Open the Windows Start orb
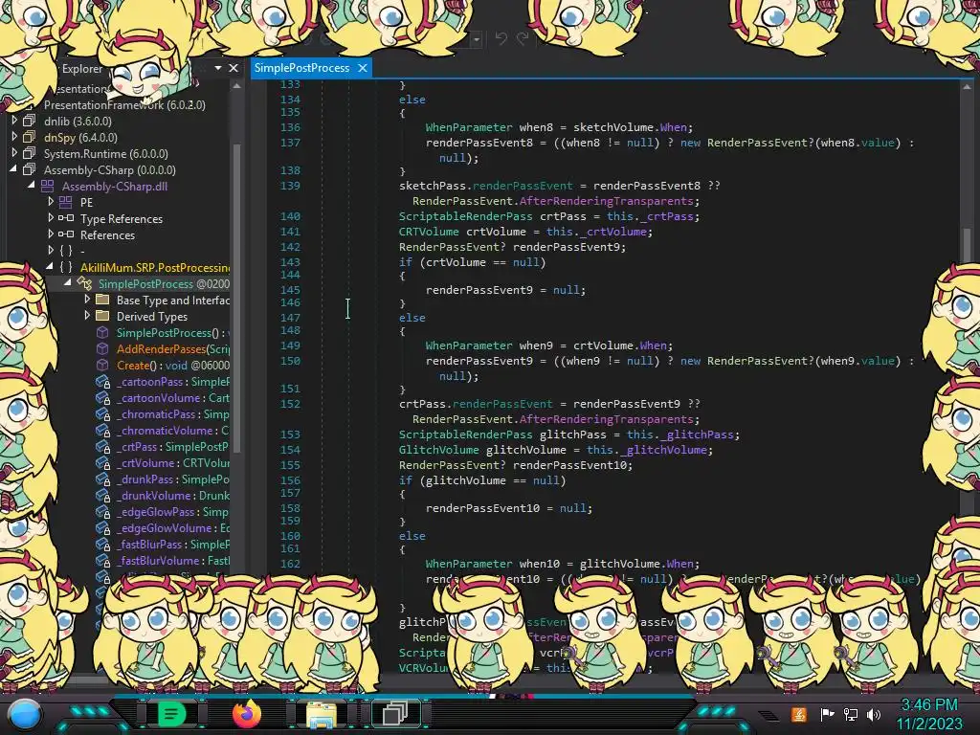The image size is (980, 735). 25,715
